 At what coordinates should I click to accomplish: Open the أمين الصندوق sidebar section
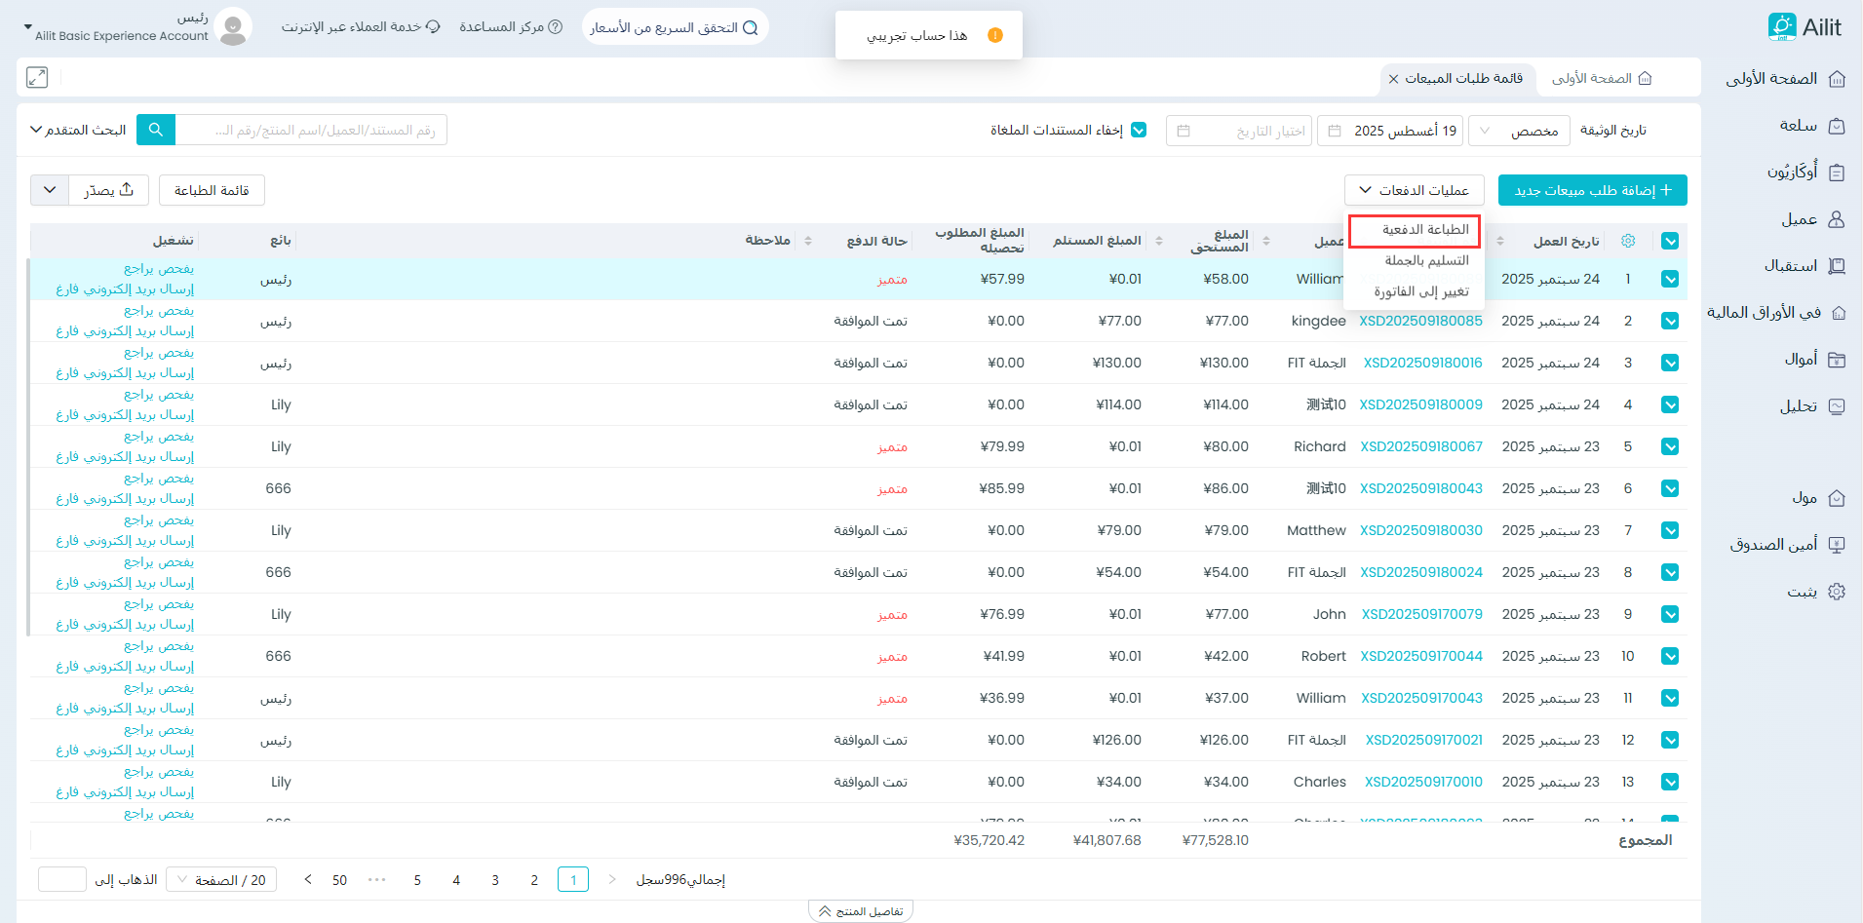pyautogui.click(x=1786, y=545)
